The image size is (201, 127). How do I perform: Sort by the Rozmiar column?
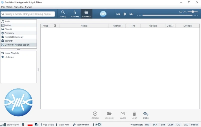coord(117,26)
